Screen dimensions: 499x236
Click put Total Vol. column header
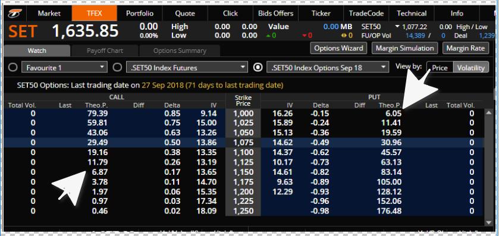460,105
